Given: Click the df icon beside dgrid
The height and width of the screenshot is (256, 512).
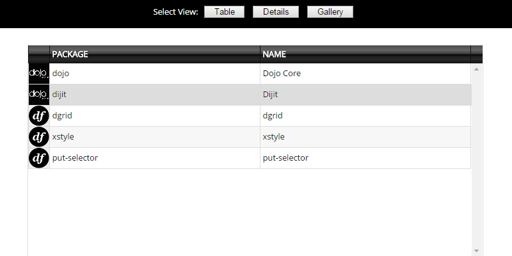Looking at the screenshot, I should pyautogui.click(x=39, y=116).
